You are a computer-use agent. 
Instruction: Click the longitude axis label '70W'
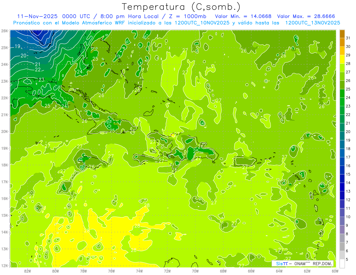coord(195,271)
